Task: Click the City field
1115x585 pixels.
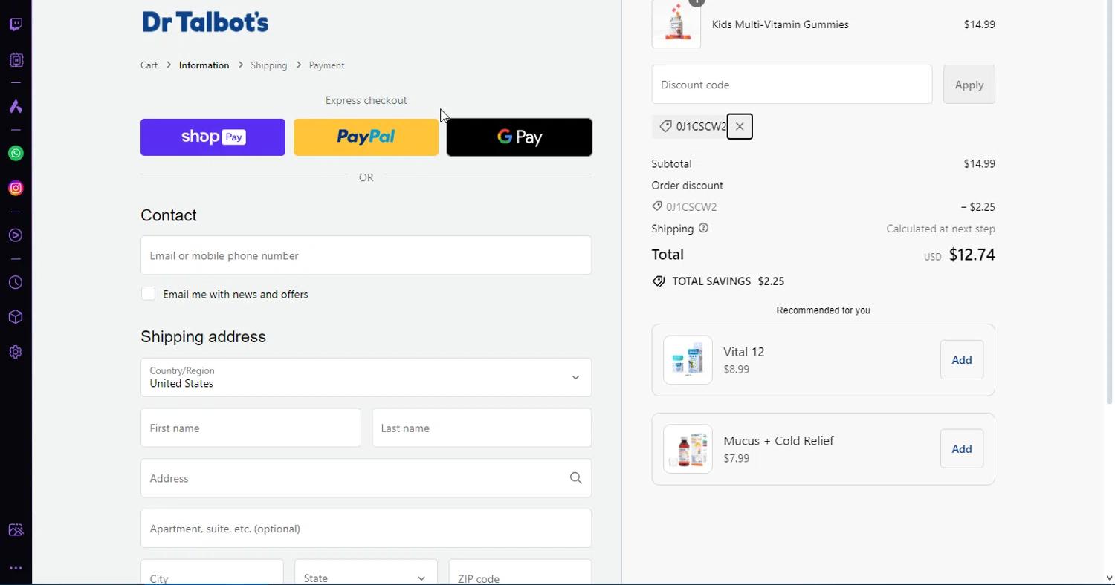Action: click(212, 572)
